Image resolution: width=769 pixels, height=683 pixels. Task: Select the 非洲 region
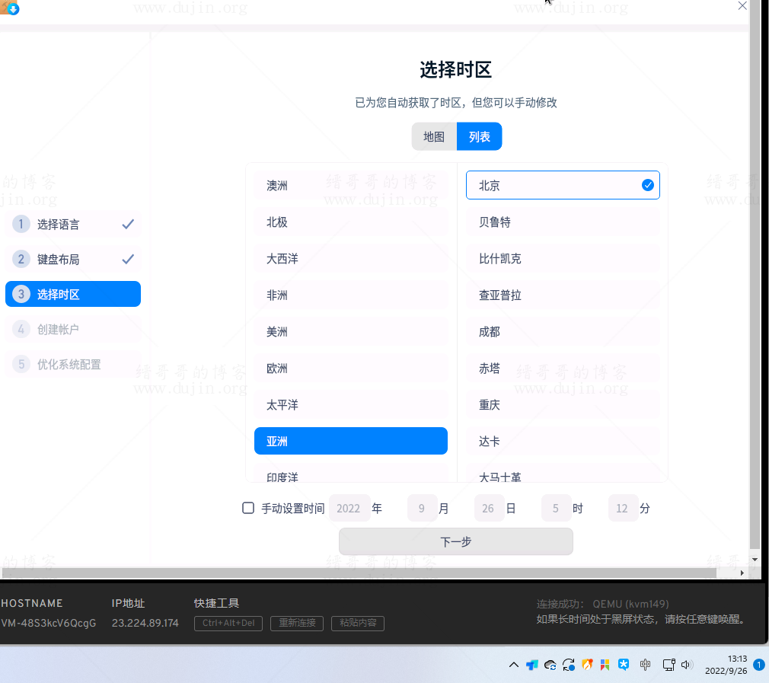pyautogui.click(x=351, y=295)
